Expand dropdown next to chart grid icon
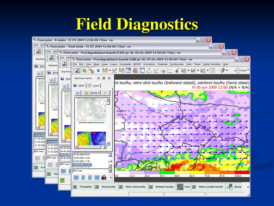 [208, 71]
